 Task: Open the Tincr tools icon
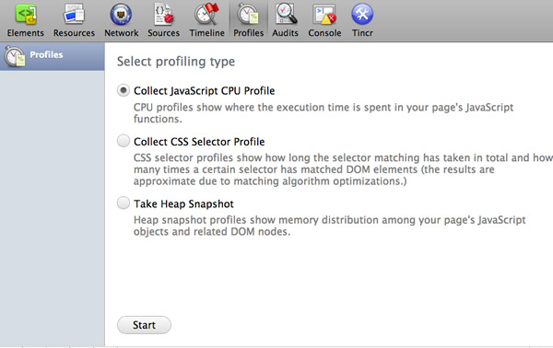[x=362, y=15]
